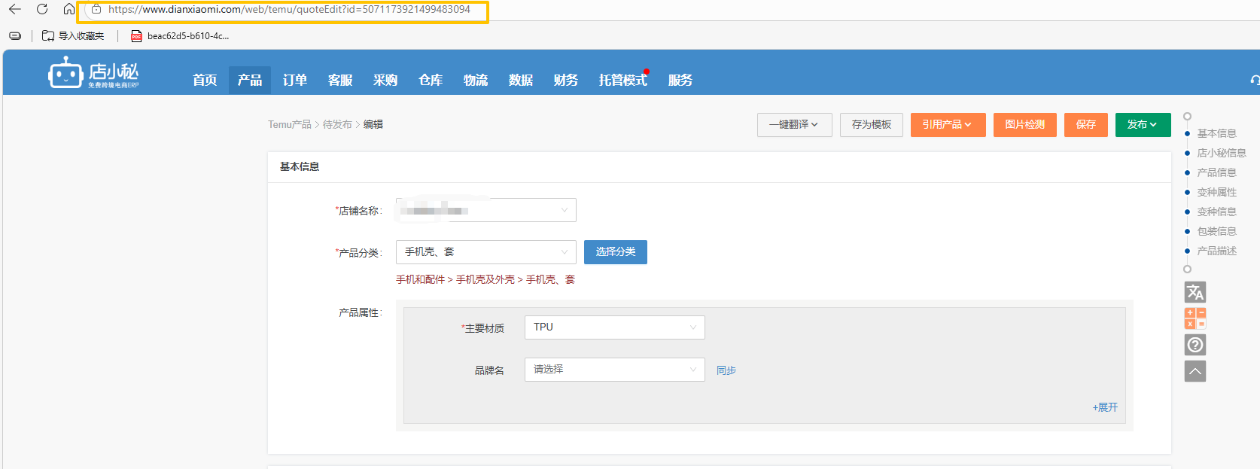The width and height of the screenshot is (1260, 469).
Task: Open the 主要材质 dropdown showing TPU
Action: pyautogui.click(x=614, y=327)
